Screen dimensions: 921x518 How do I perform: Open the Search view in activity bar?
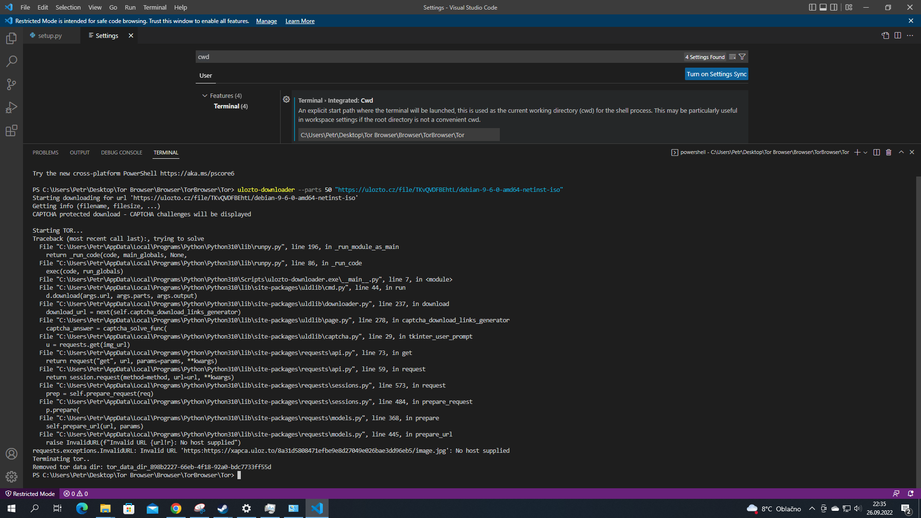coord(12,61)
